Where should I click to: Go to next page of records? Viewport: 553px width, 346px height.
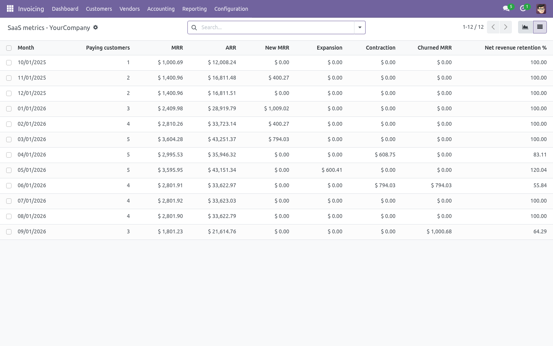pyautogui.click(x=505, y=27)
